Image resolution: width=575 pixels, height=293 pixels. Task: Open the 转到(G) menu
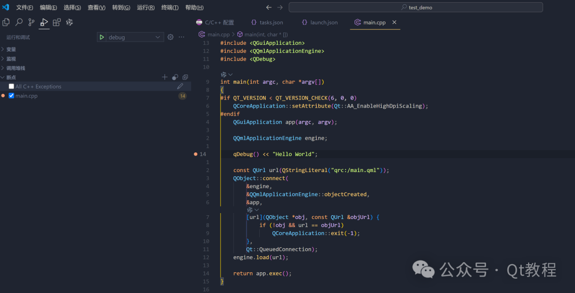point(121,7)
